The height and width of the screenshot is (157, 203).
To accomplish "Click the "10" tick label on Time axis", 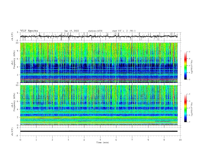I will (180, 140).
